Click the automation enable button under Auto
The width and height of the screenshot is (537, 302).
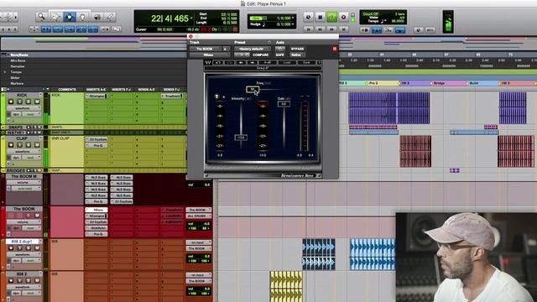tap(279, 49)
